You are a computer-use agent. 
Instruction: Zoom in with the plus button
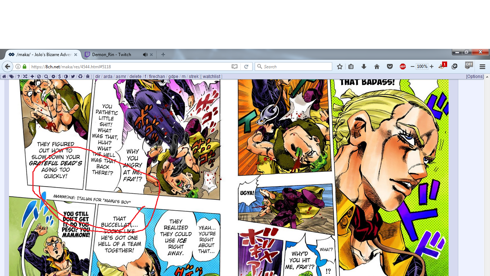432,66
